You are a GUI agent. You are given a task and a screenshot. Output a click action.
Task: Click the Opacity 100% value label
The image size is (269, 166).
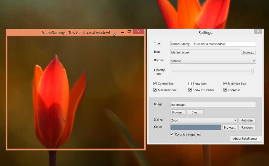point(158,74)
